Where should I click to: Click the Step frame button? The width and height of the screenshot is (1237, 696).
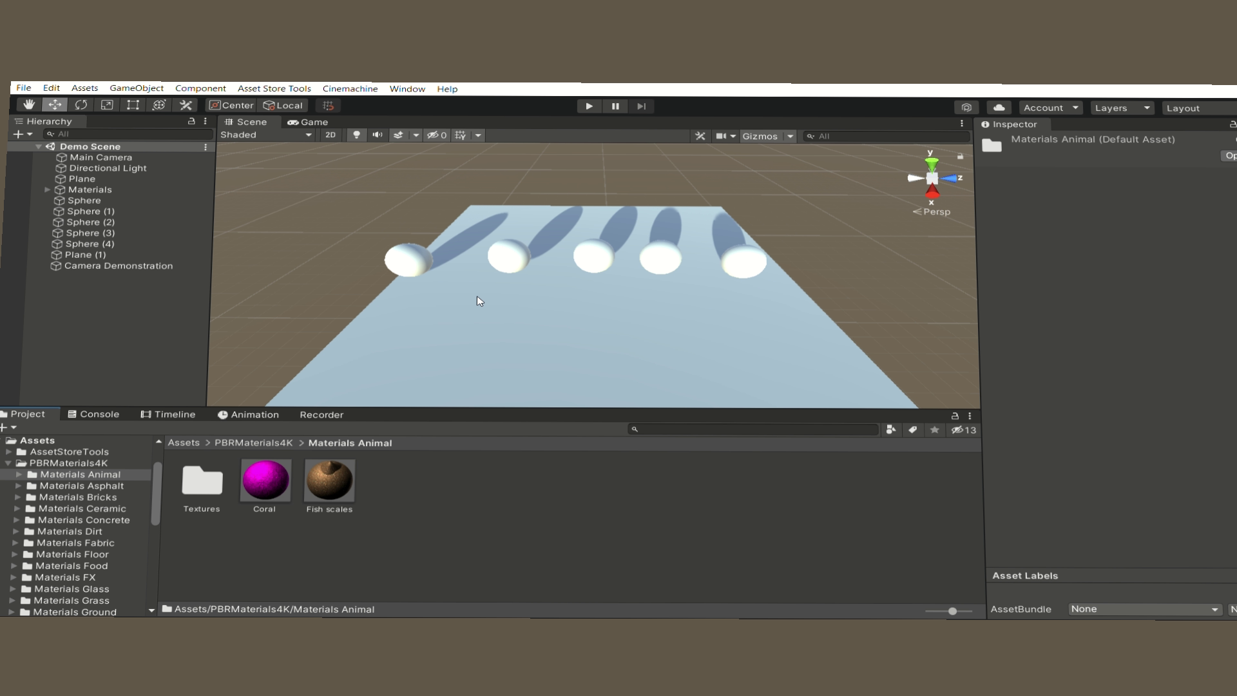(x=641, y=106)
